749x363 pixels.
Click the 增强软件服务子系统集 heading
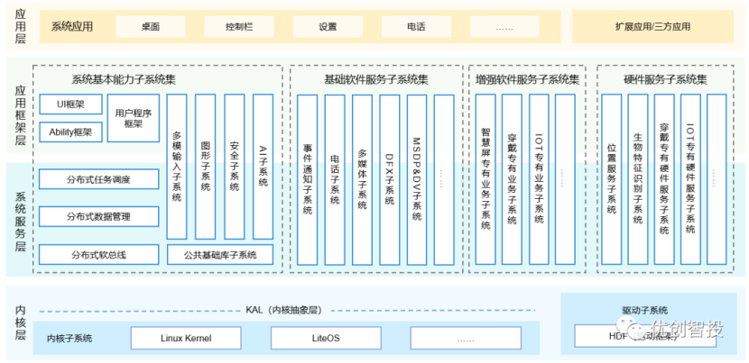tap(527, 79)
